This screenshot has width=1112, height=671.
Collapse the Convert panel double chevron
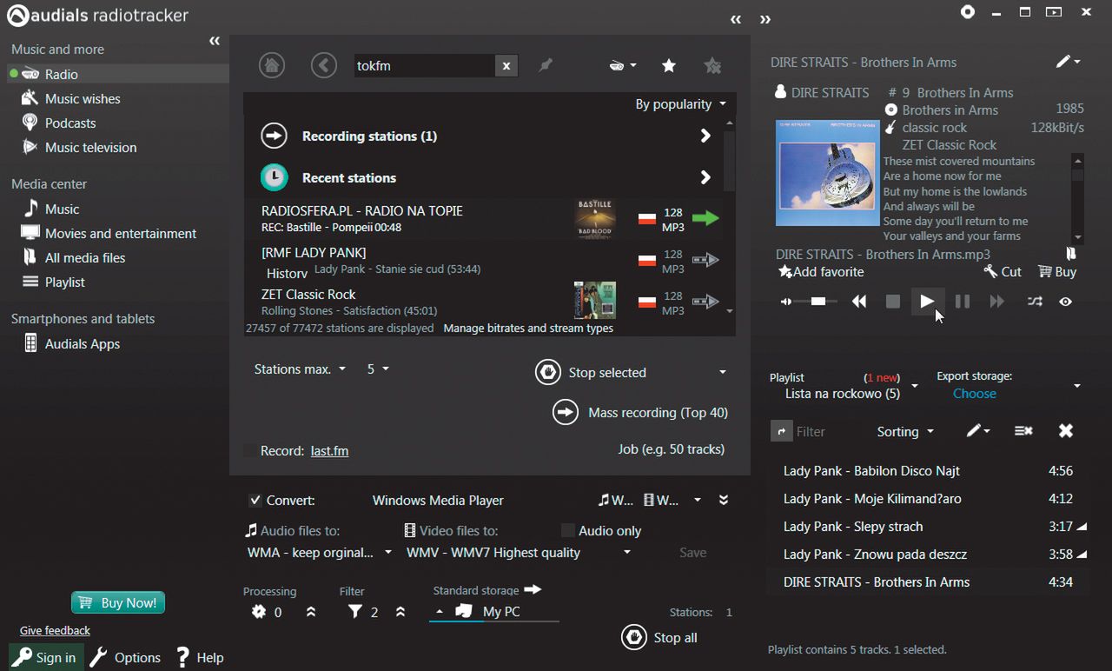pos(724,500)
